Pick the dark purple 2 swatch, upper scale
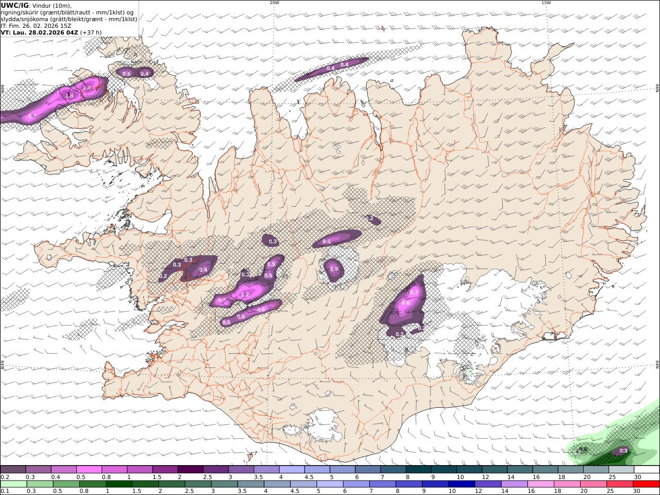Viewport: 660px width, 495px height. pyautogui.click(x=190, y=469)
